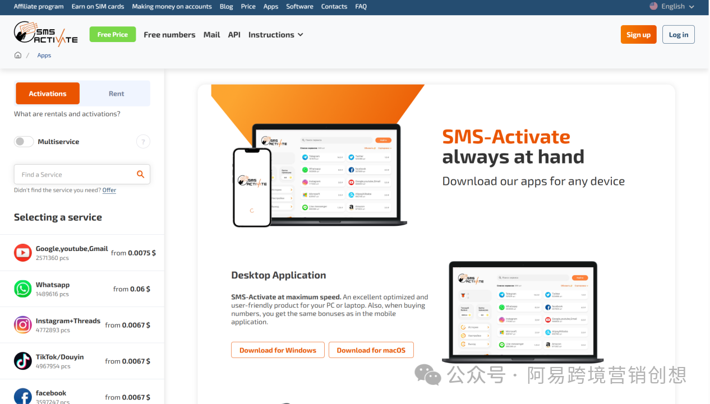The width and height of the screenshot is (710, 404).
Task: Open the Mail menu item
Action: coord(211,35)
